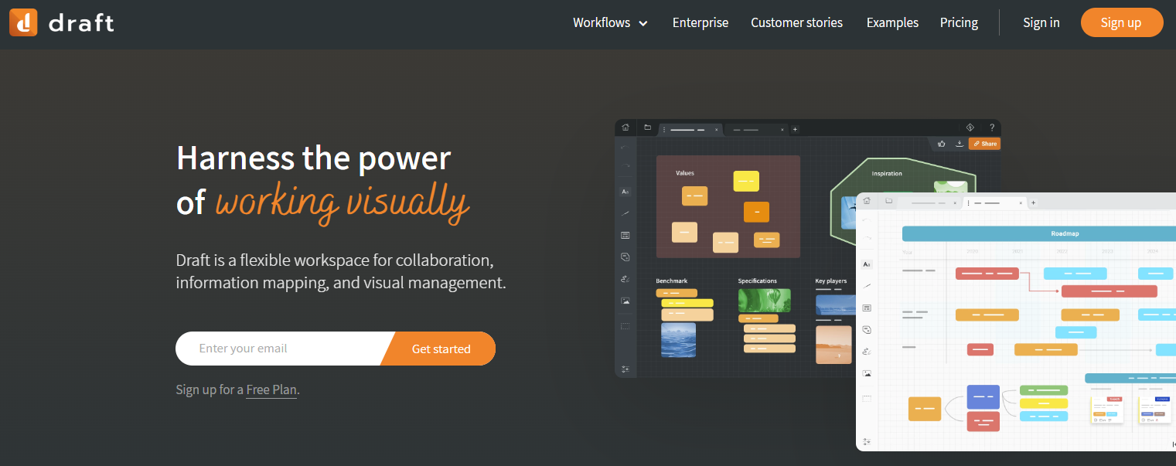The width and height of the screenshot is (1176, 466).
Task: Click the "Key players" heading
Action: pyautogui.click(x=831, y=281)
